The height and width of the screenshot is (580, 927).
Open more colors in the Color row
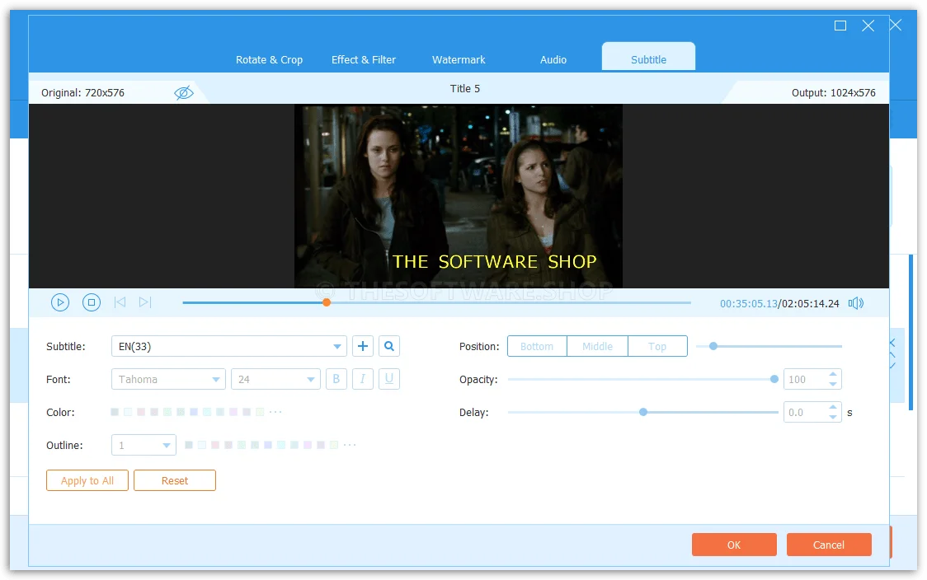(275, 412)
